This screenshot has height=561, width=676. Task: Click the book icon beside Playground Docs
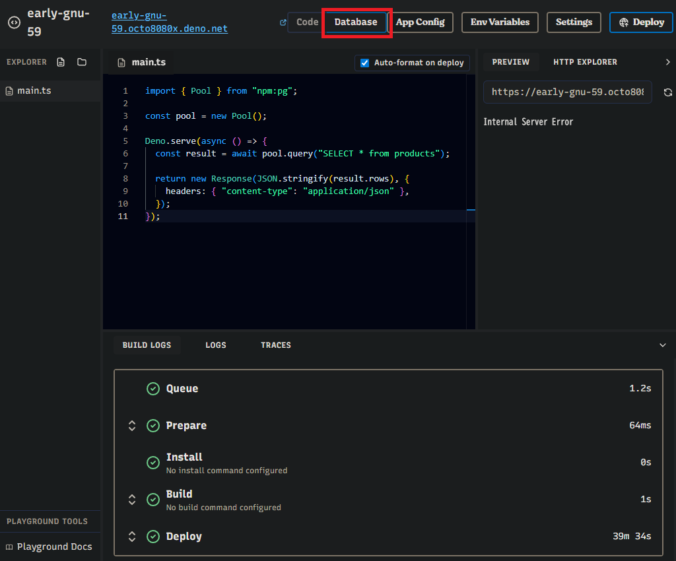9,547
